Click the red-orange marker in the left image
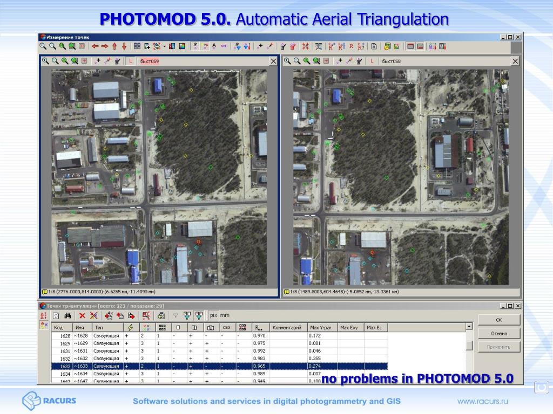 [x=199, y=242]
